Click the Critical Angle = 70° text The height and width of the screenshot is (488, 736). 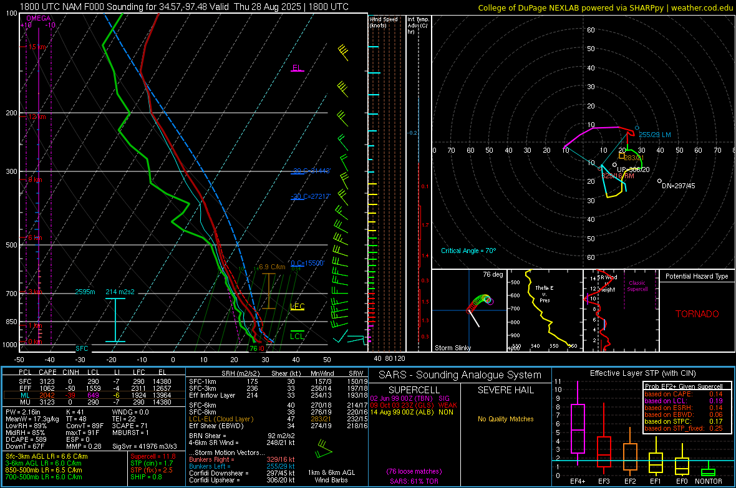point(468,251)
